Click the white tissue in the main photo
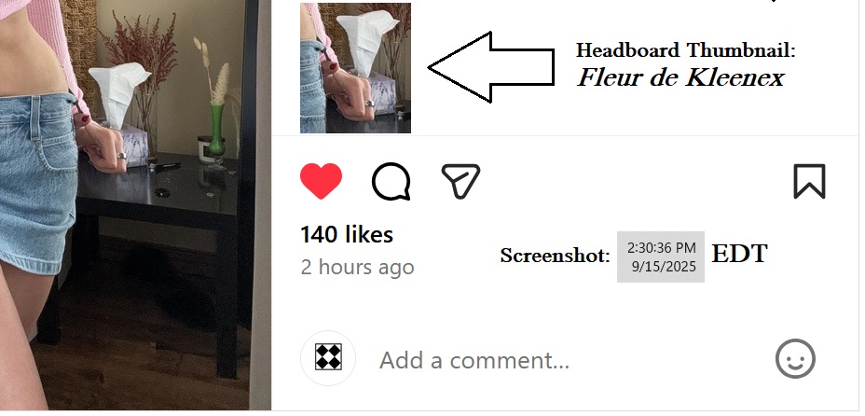This screenshot has height=416, width=865. pos(118,94)
